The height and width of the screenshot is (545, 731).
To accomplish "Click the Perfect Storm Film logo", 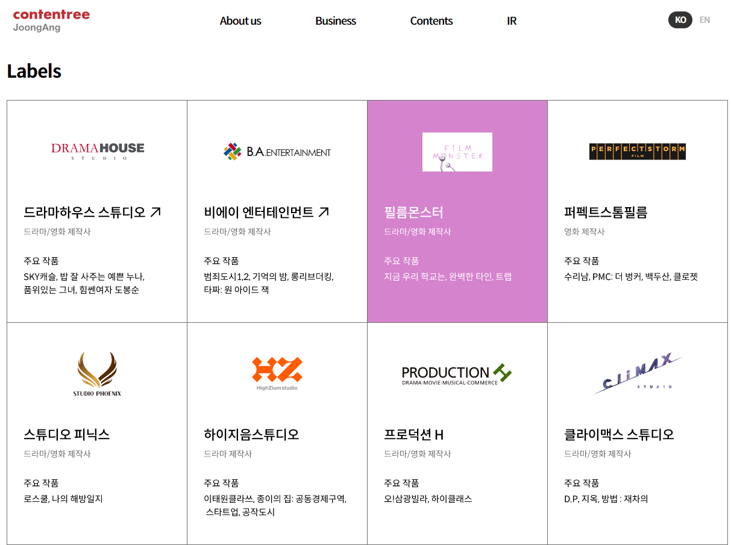I will 638,152.
